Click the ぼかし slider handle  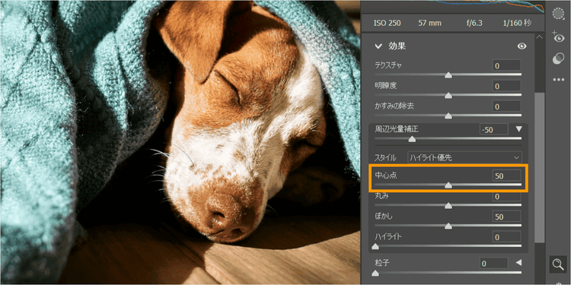(x=448, y=226)
